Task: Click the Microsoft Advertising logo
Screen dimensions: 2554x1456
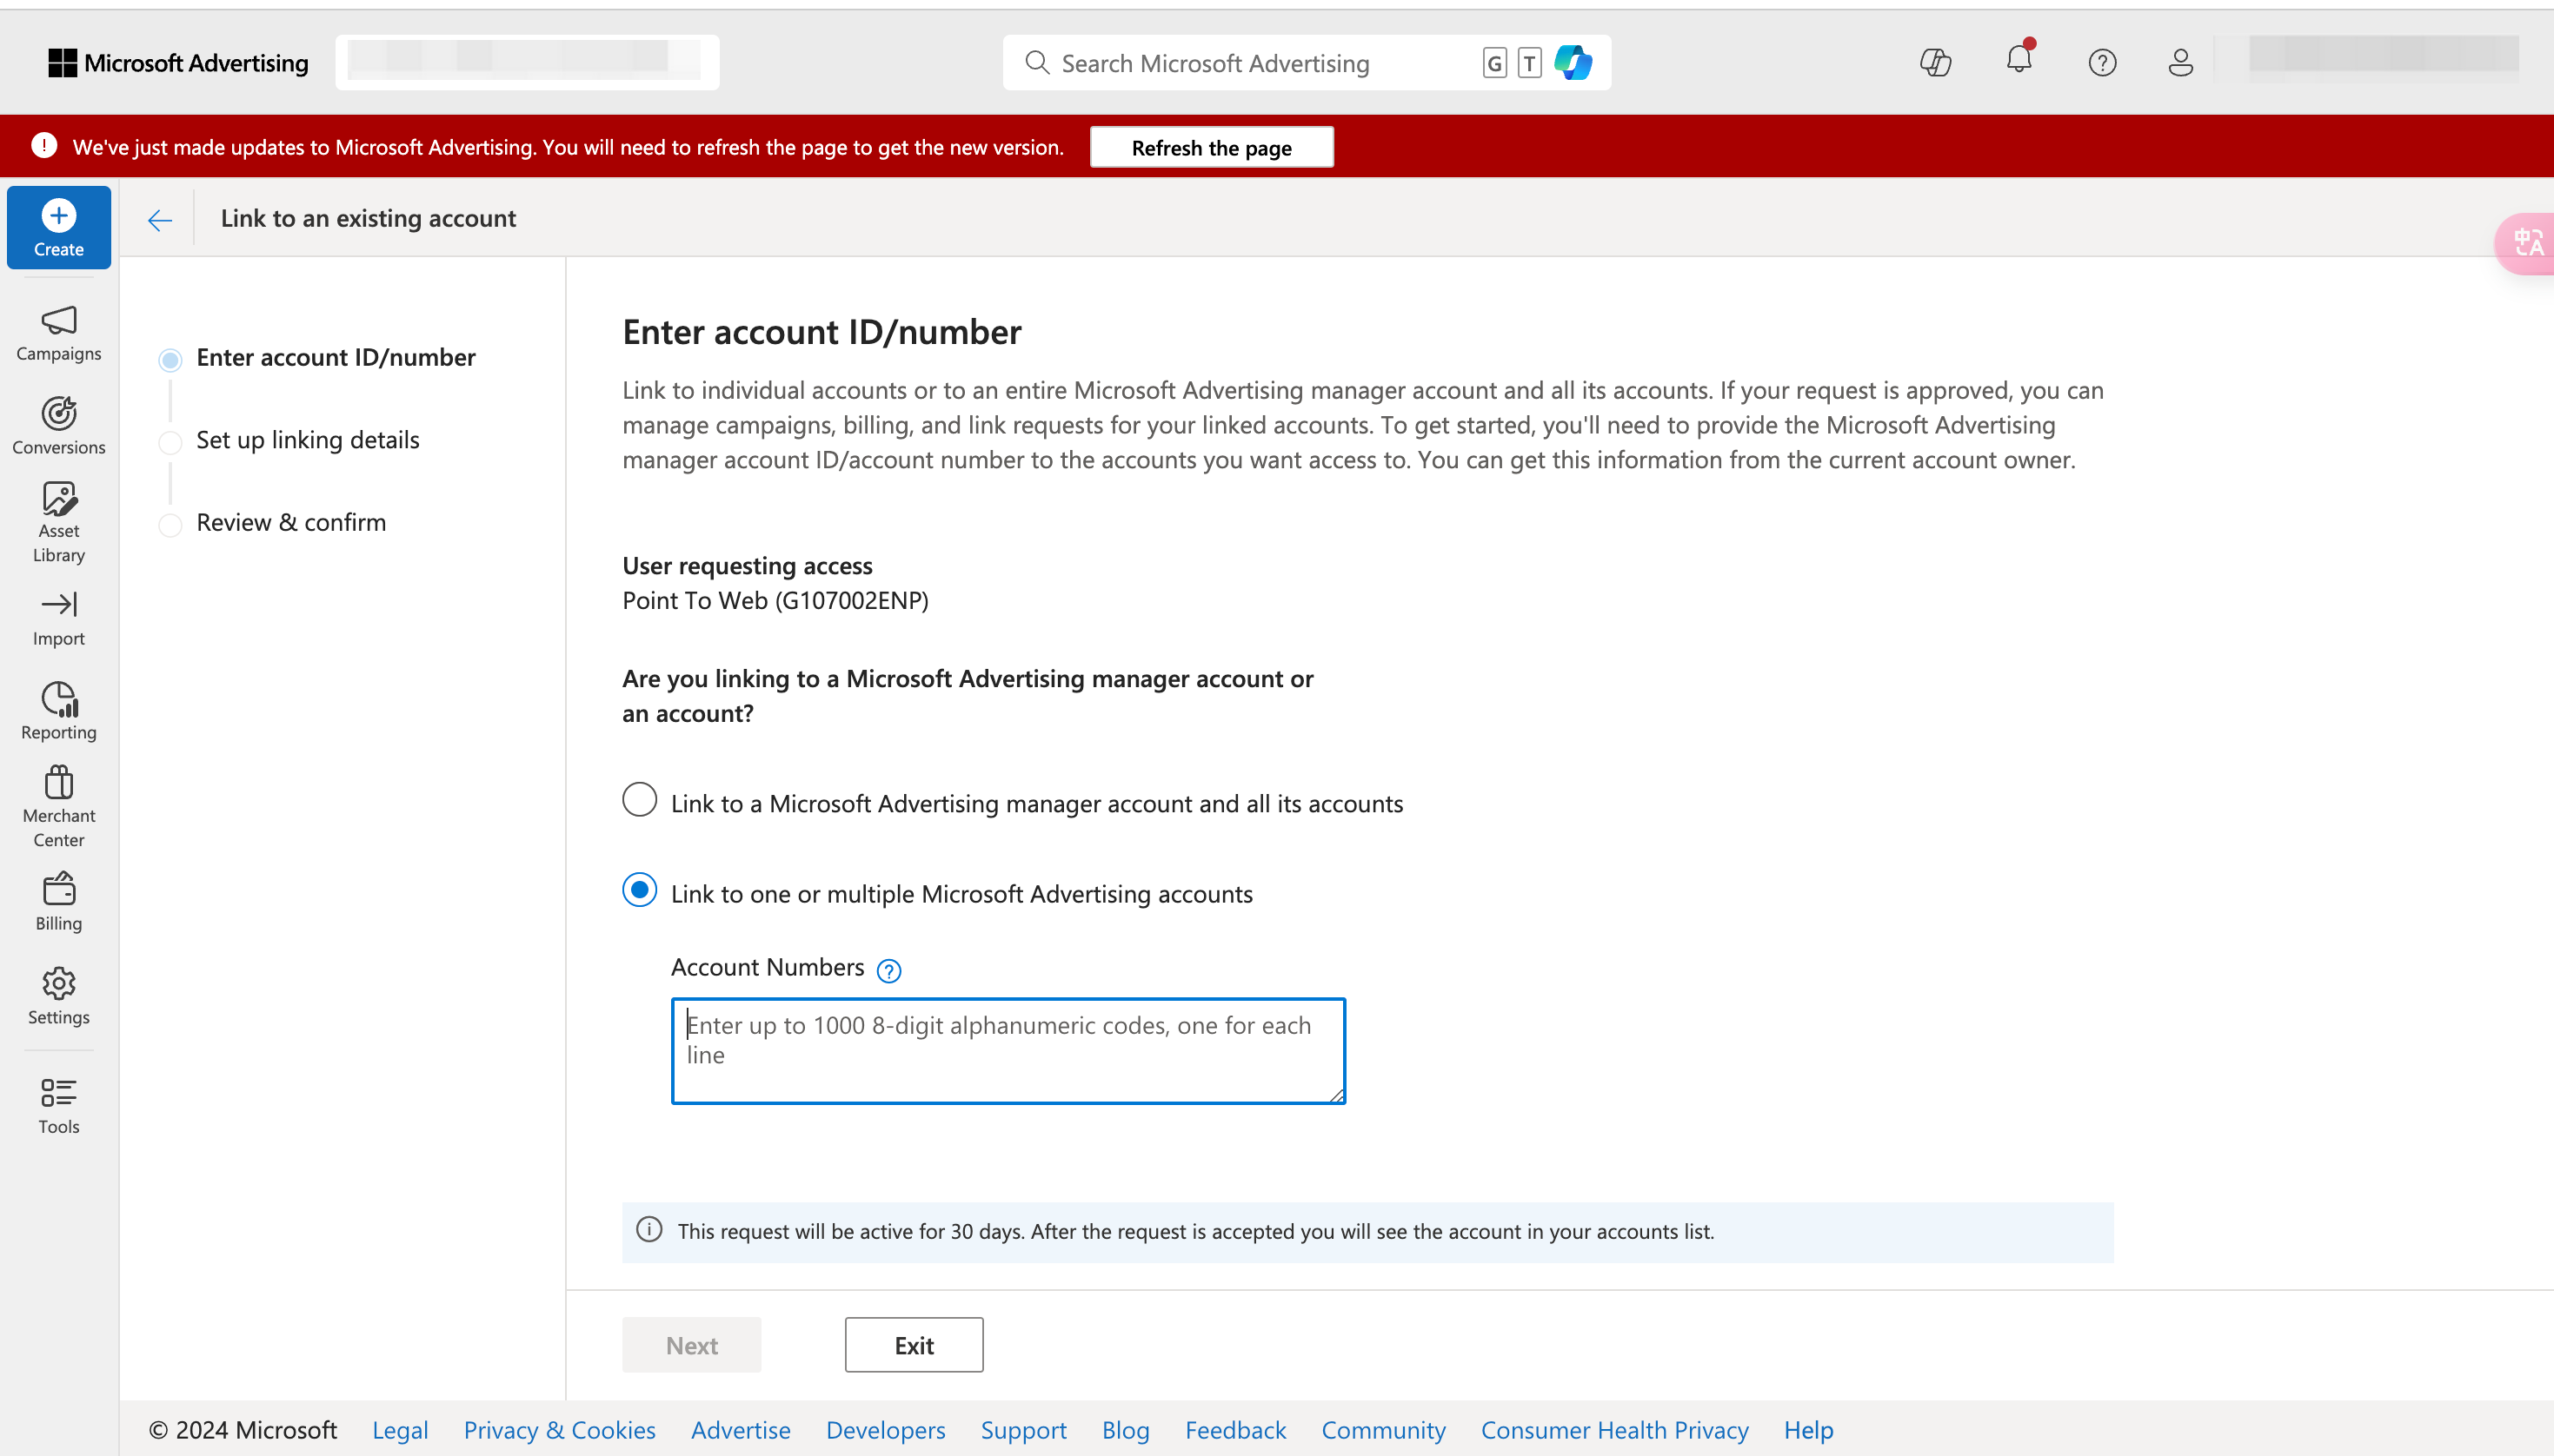Action: pyautogui.click(x=178, y=63)
